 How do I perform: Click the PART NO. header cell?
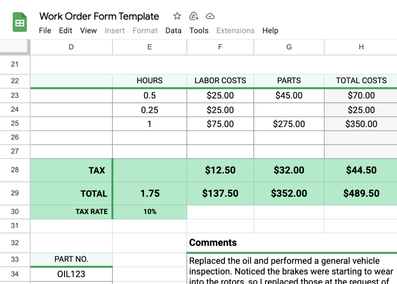[x=71, y=259]
